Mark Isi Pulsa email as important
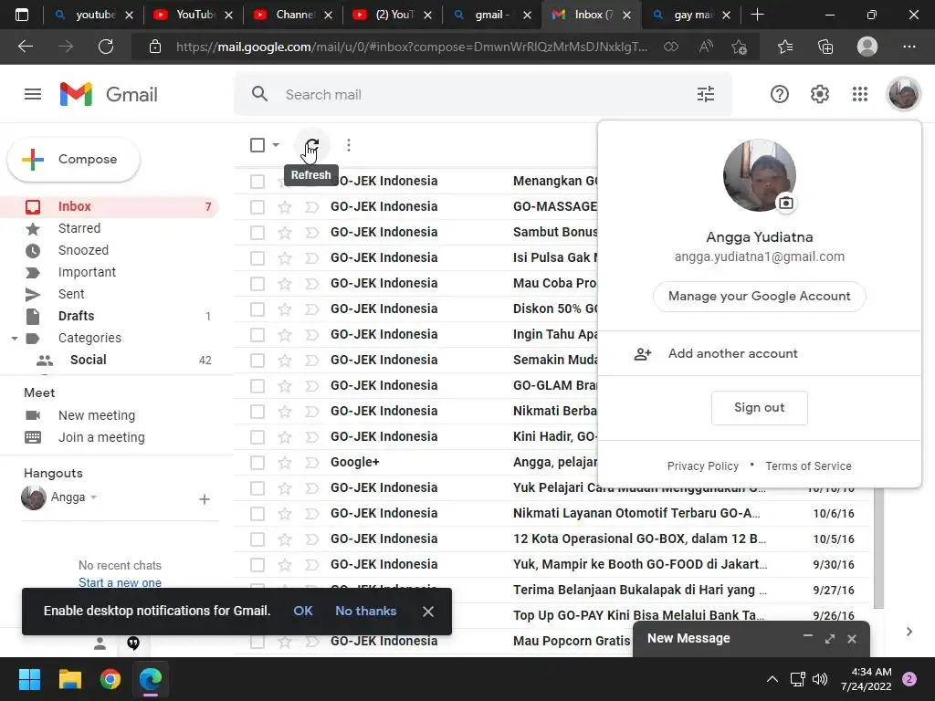 coord(312,258)
